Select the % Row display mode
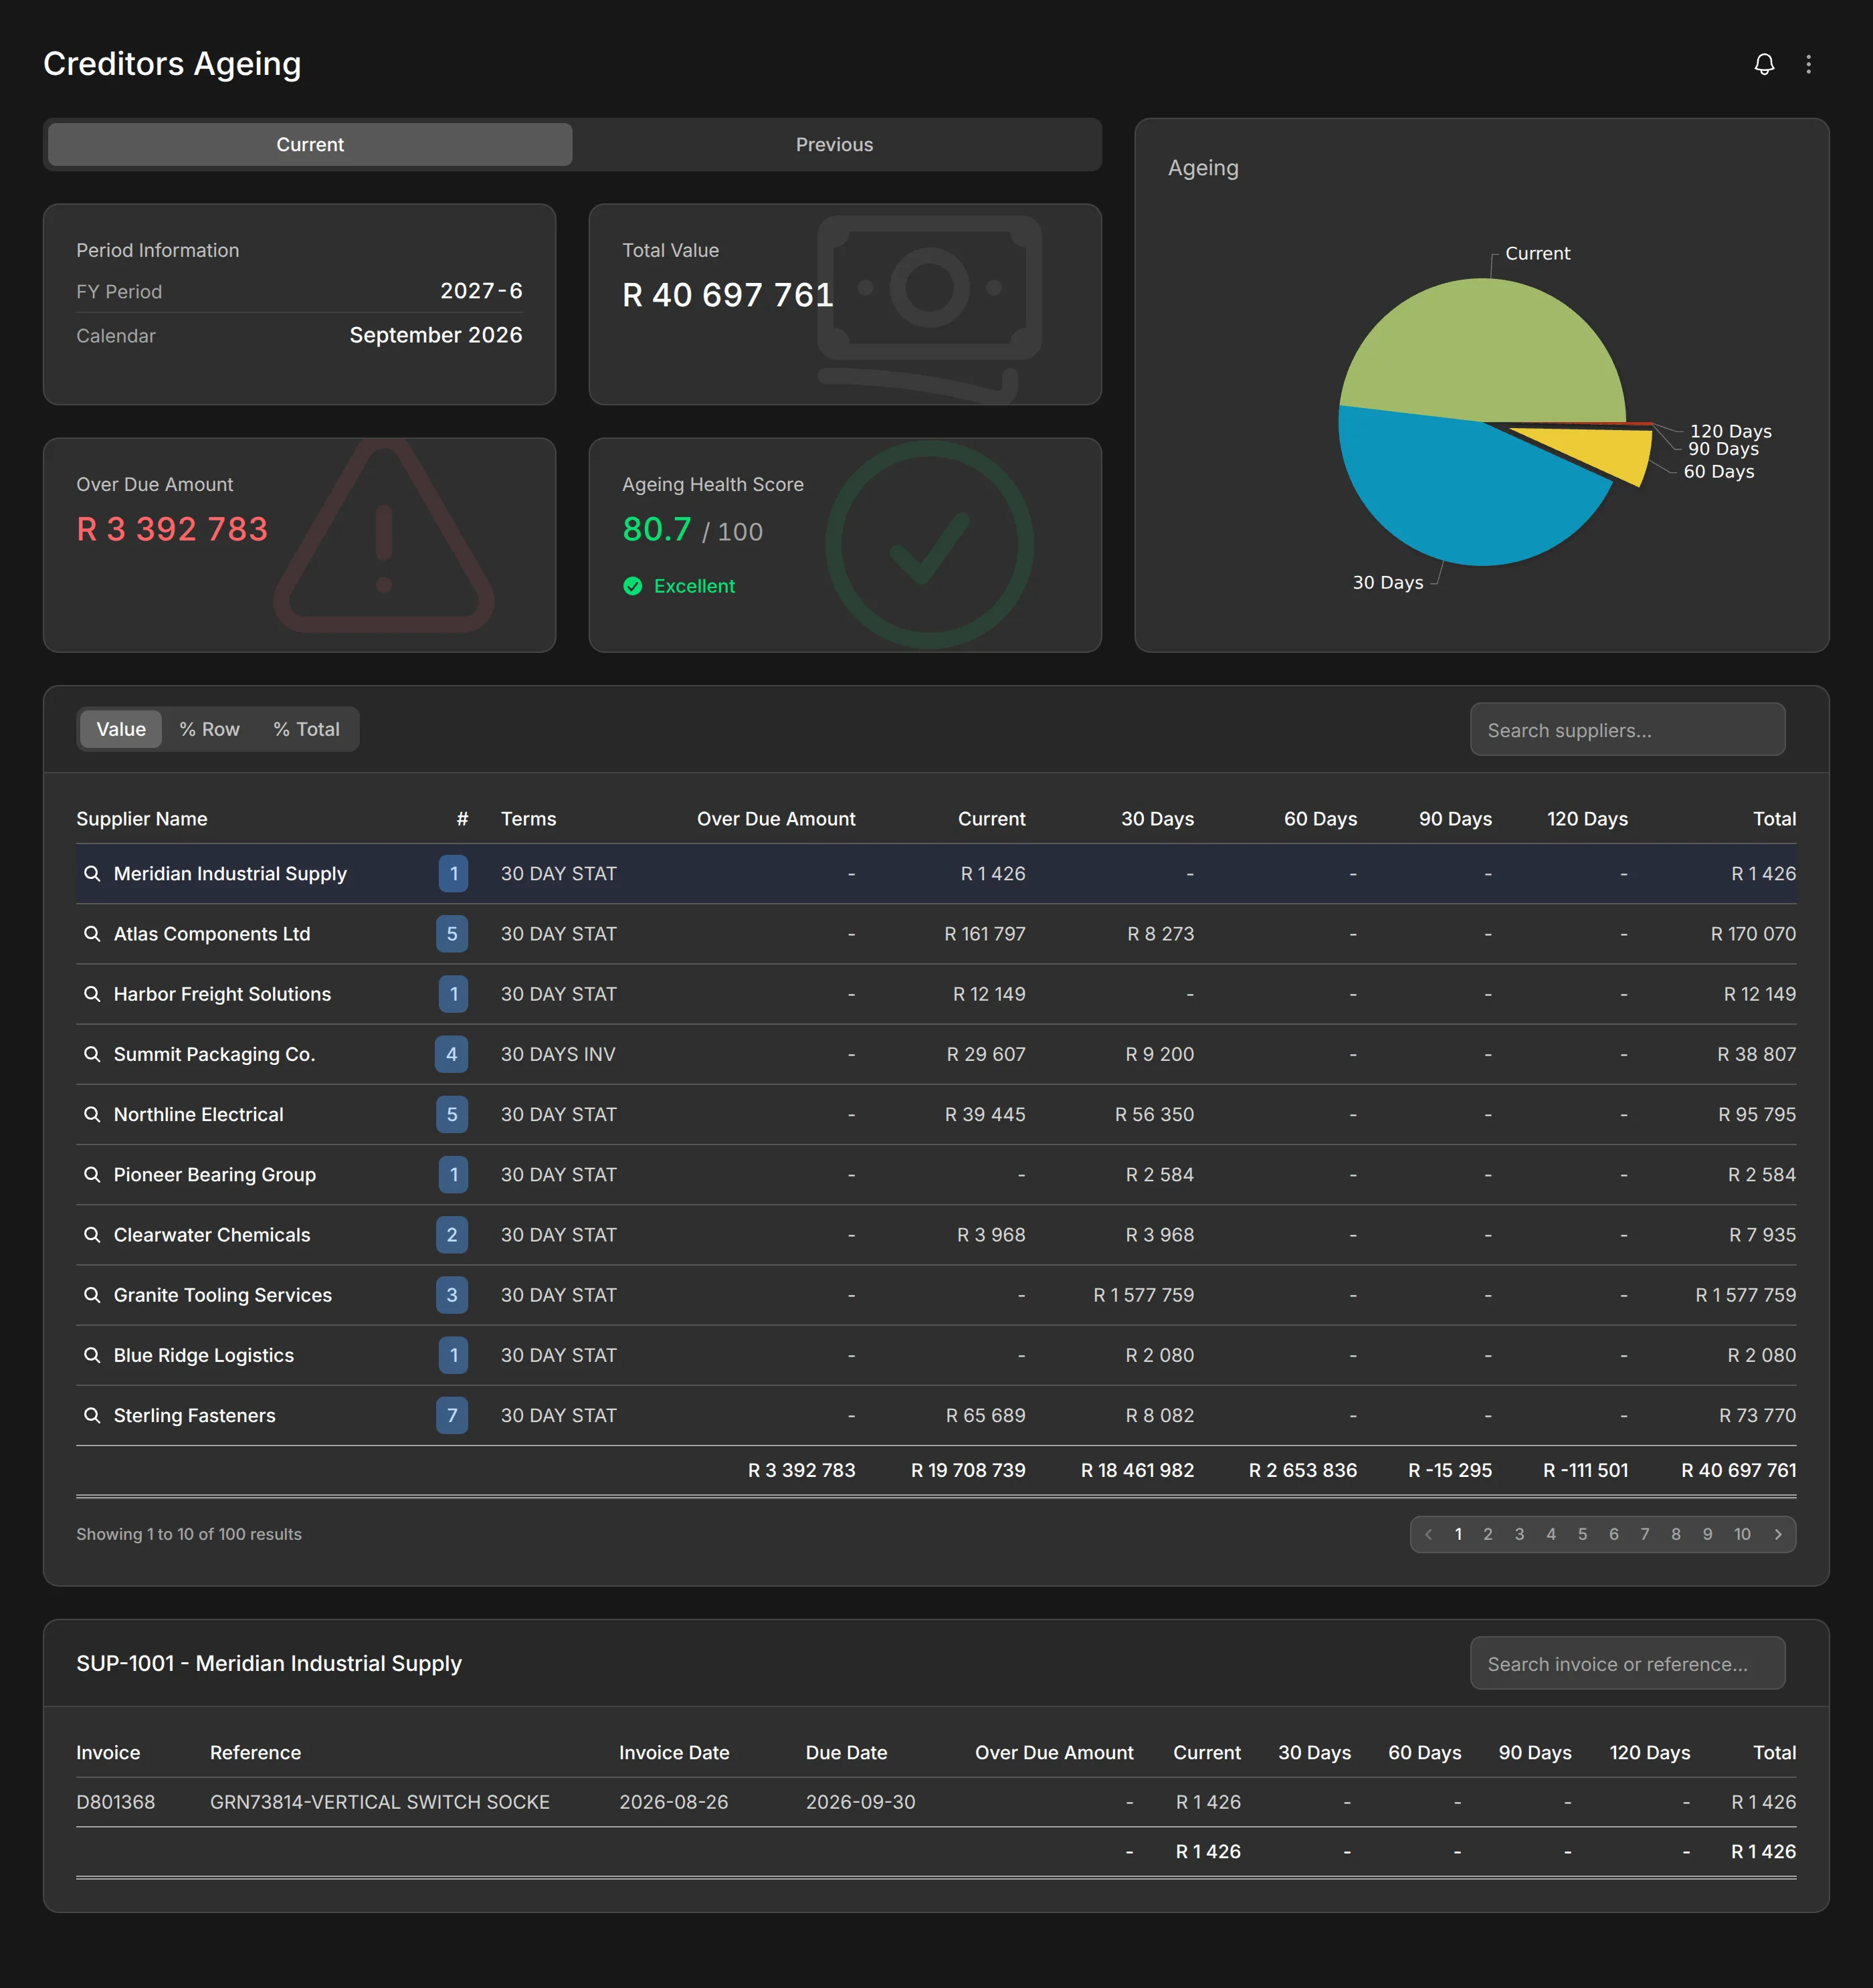The image size is (1873, 1988). [x=209, y=729]
